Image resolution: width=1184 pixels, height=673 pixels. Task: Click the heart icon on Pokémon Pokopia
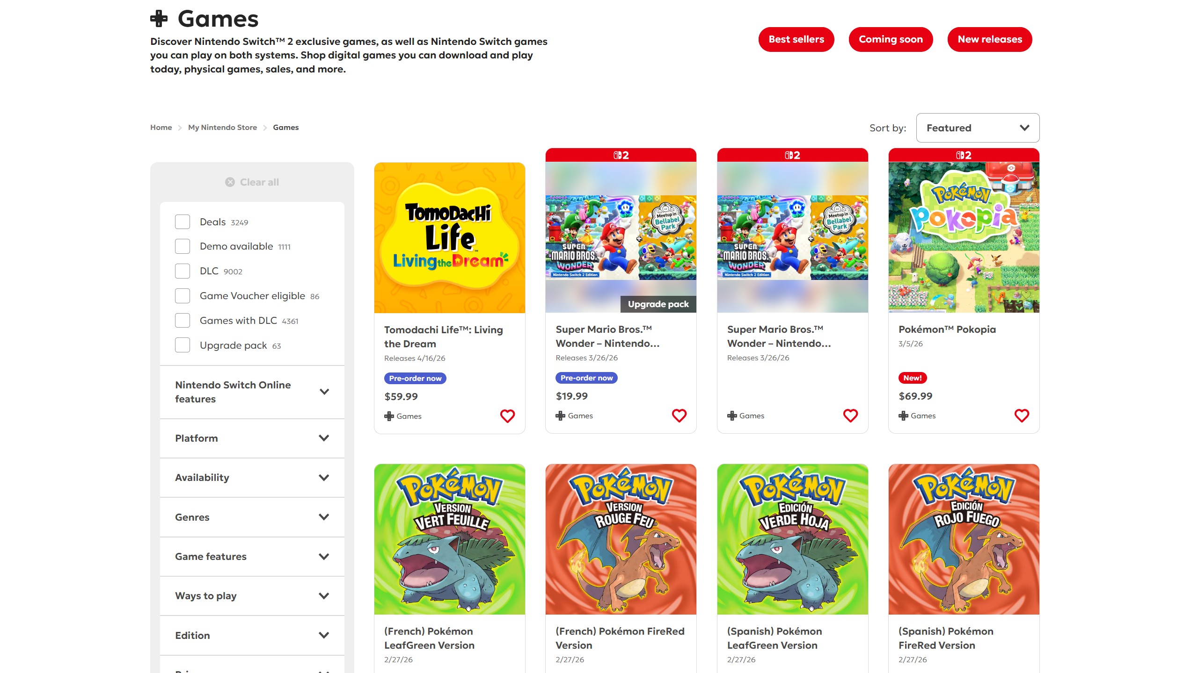(x=1022, y=415)
